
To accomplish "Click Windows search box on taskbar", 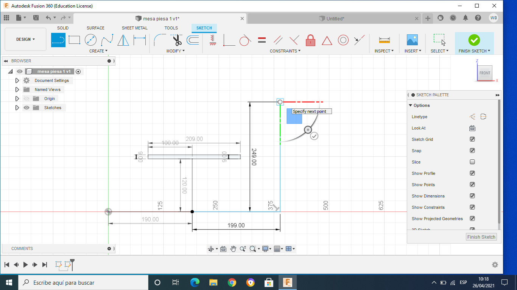I will click(83, 282).
